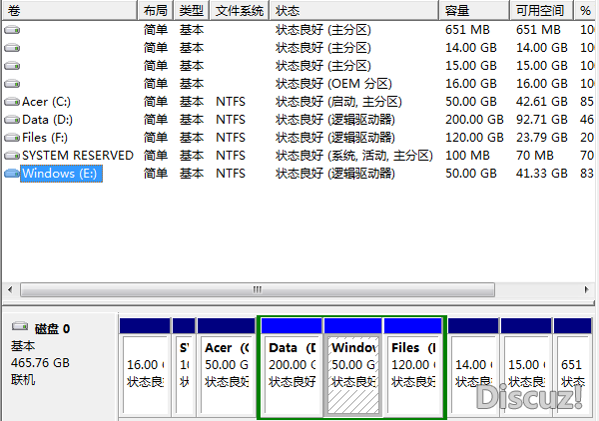Click the 120.00 GB capacity cell
599x421 pixels.
474,138
